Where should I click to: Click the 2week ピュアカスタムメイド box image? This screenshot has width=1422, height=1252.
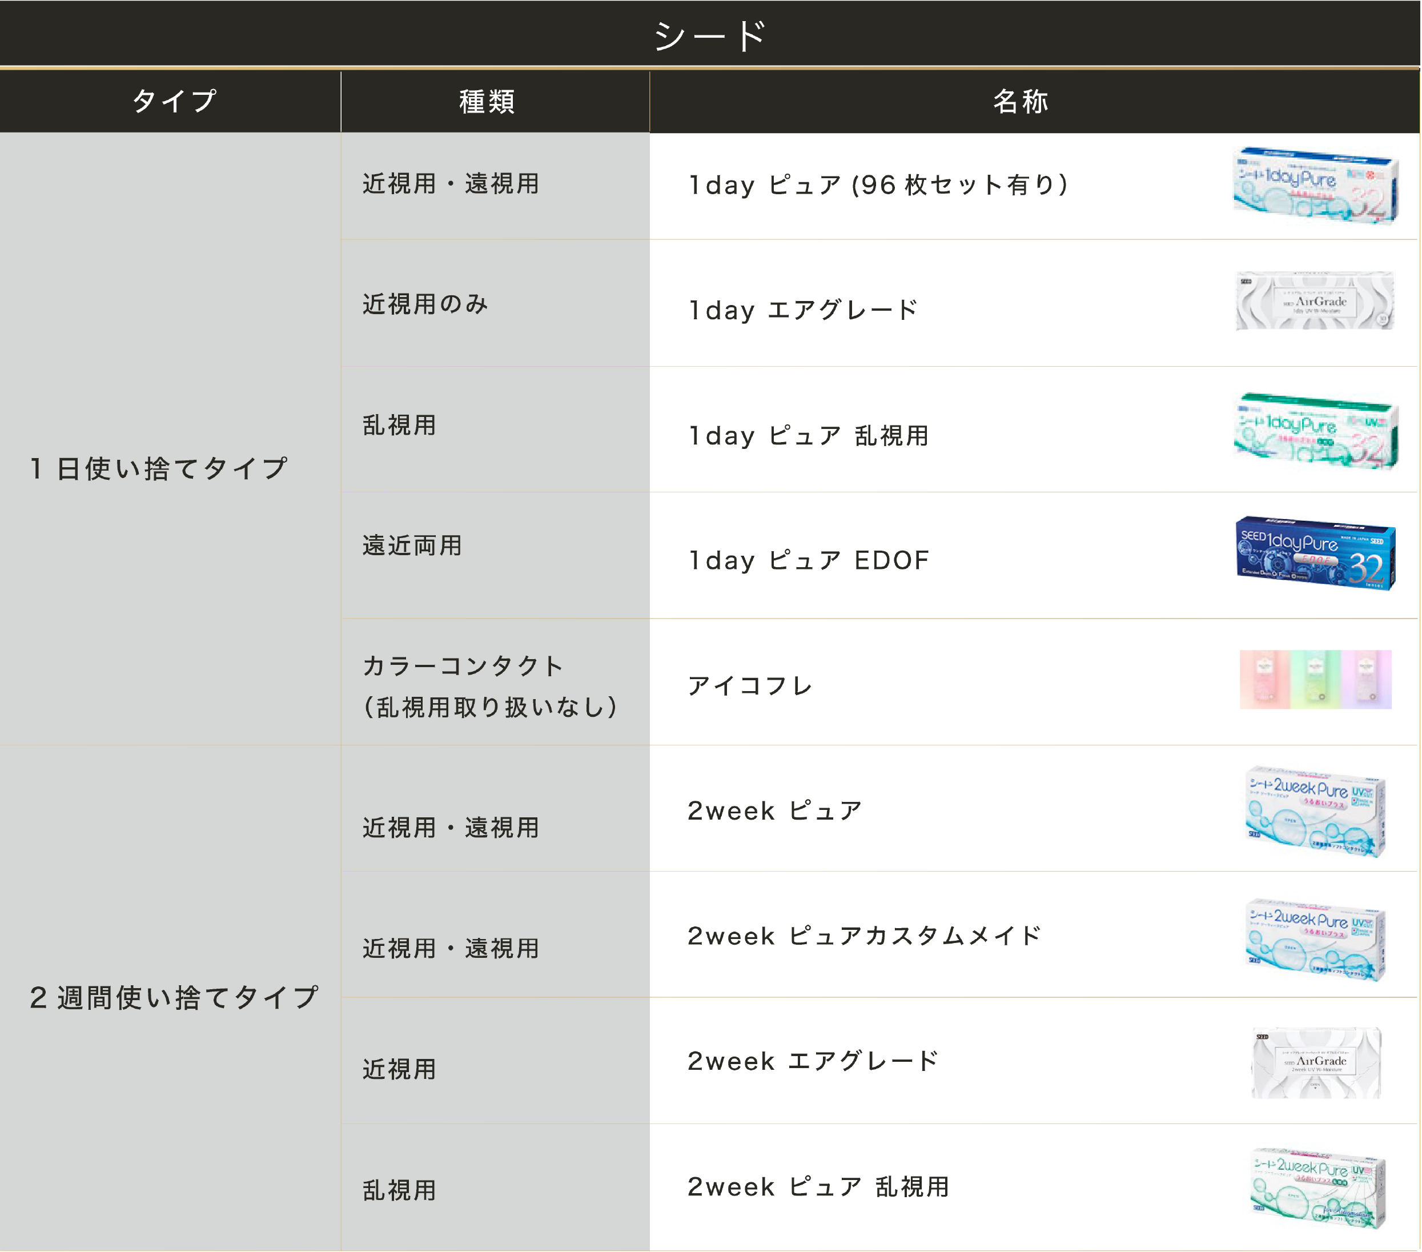click(1315, 940)
